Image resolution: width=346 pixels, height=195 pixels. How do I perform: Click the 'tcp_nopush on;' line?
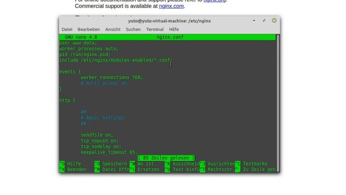point(99,141)
